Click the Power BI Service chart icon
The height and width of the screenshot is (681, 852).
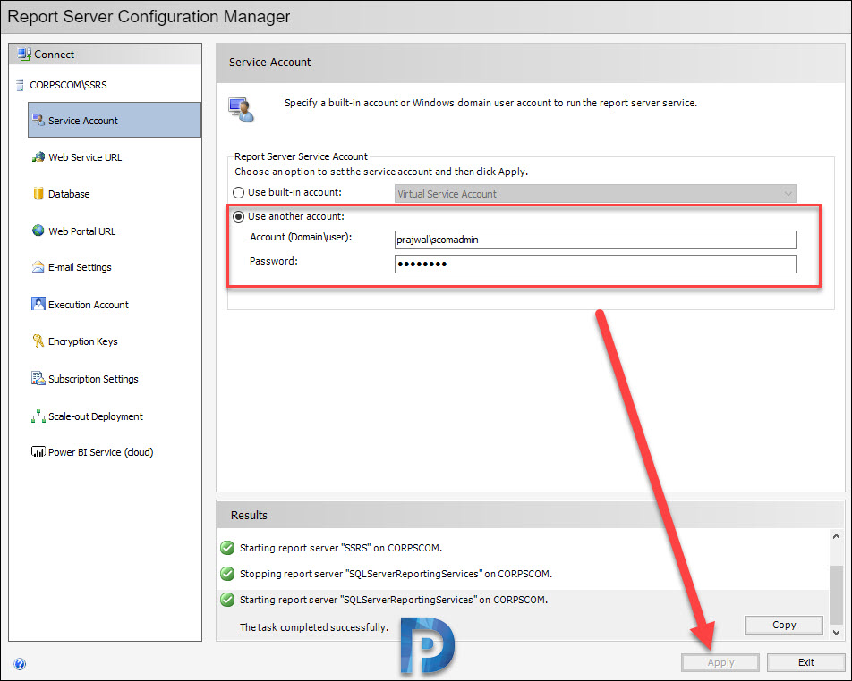38,451
